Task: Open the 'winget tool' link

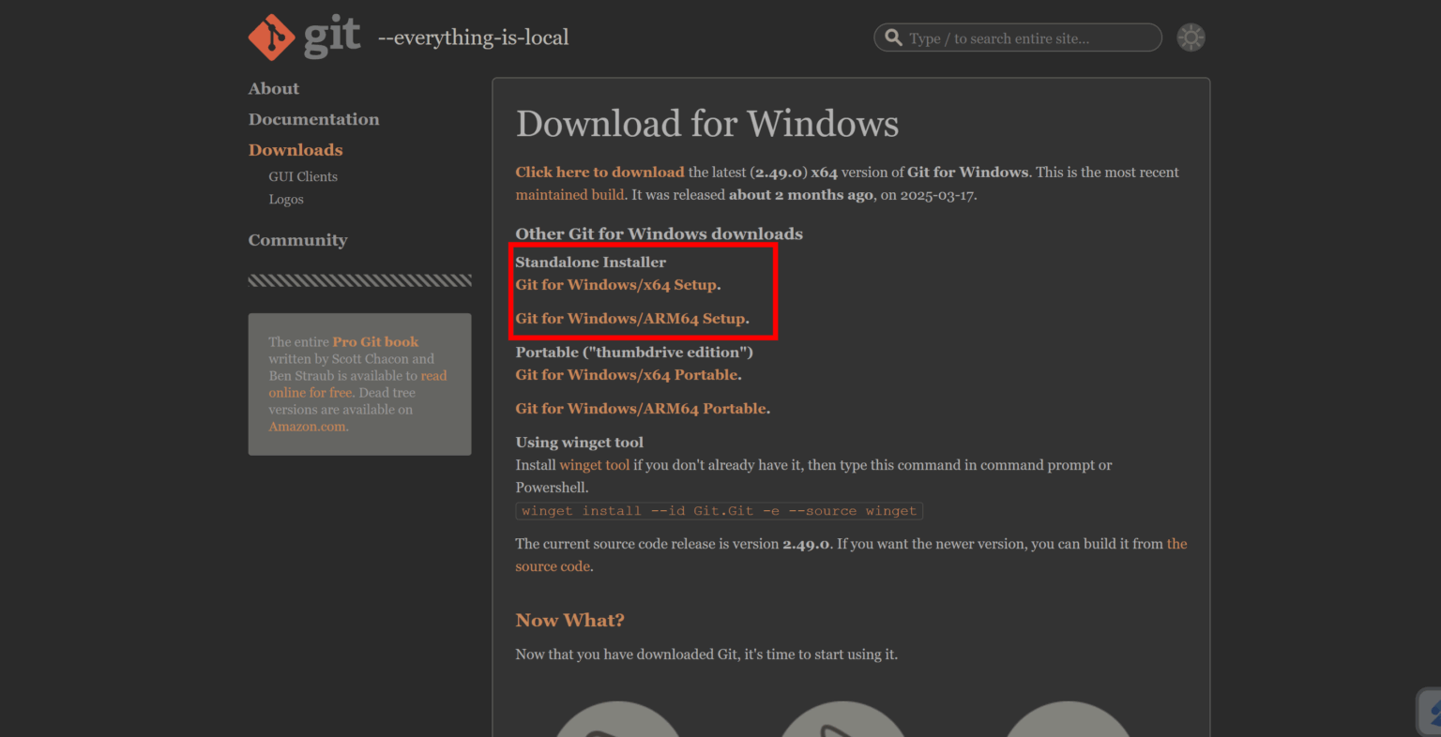Action: point(594,465)
